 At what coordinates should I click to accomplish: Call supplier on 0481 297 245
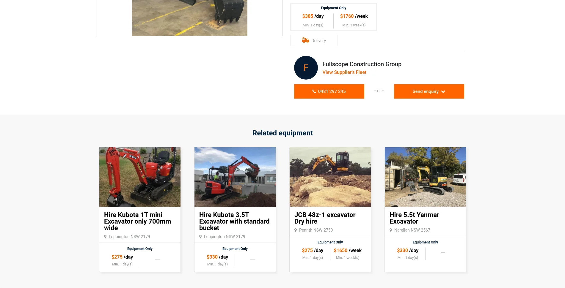click(x=329, y=91)
